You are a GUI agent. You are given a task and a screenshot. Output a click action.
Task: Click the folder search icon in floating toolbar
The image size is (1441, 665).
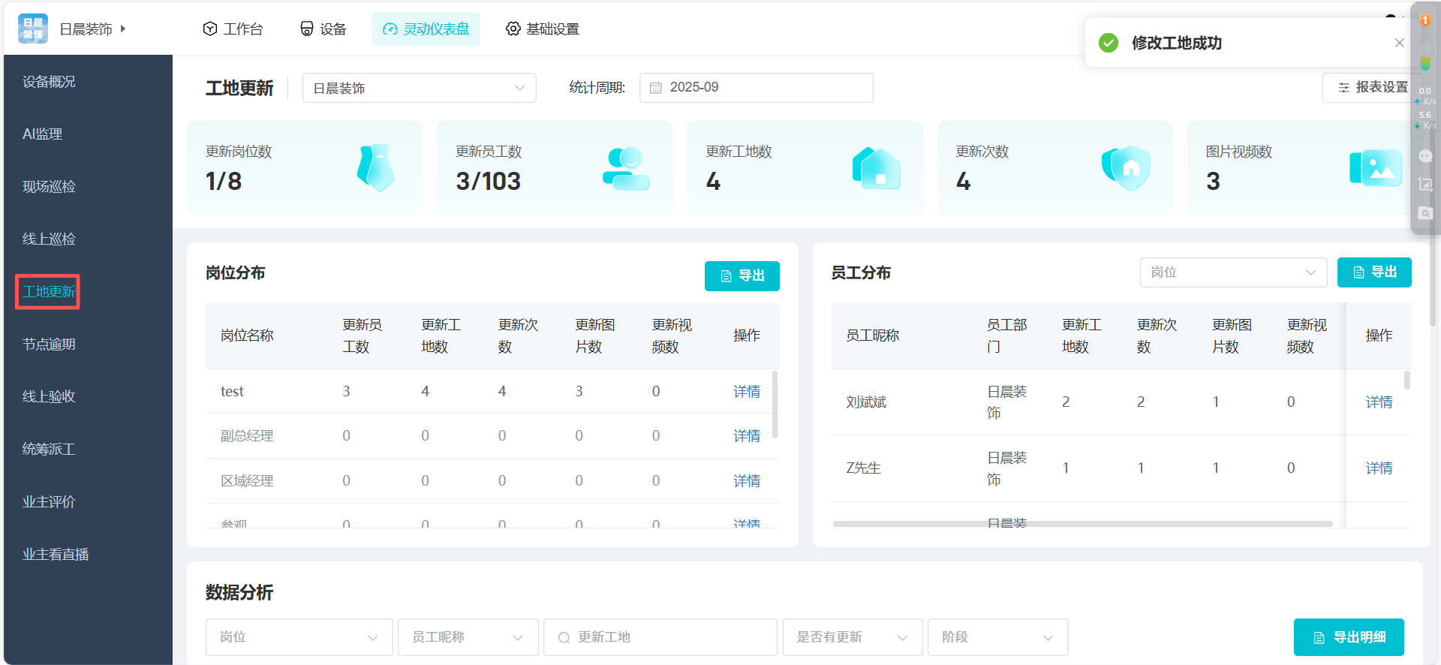click(1425, 213)
